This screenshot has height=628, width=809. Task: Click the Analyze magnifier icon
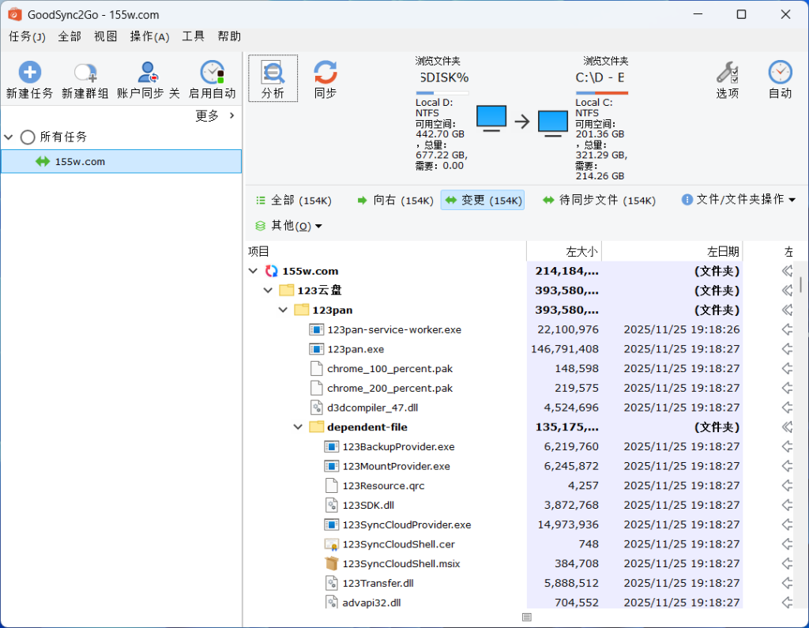coord(273,72)
